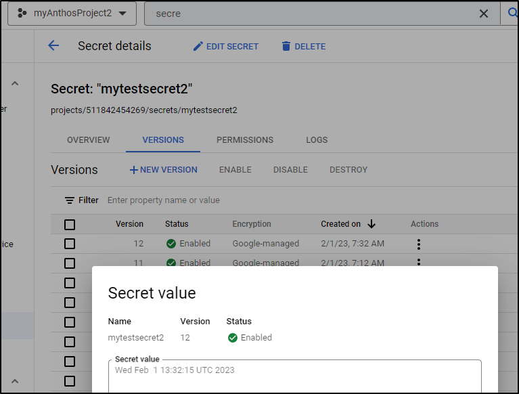Click the DISABLE versions button
Viewport: 519px width, 394px height.
[x=290, y=170]
